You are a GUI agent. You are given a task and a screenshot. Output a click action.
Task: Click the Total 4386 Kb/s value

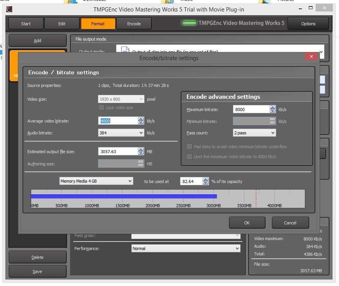coord(313,254)
